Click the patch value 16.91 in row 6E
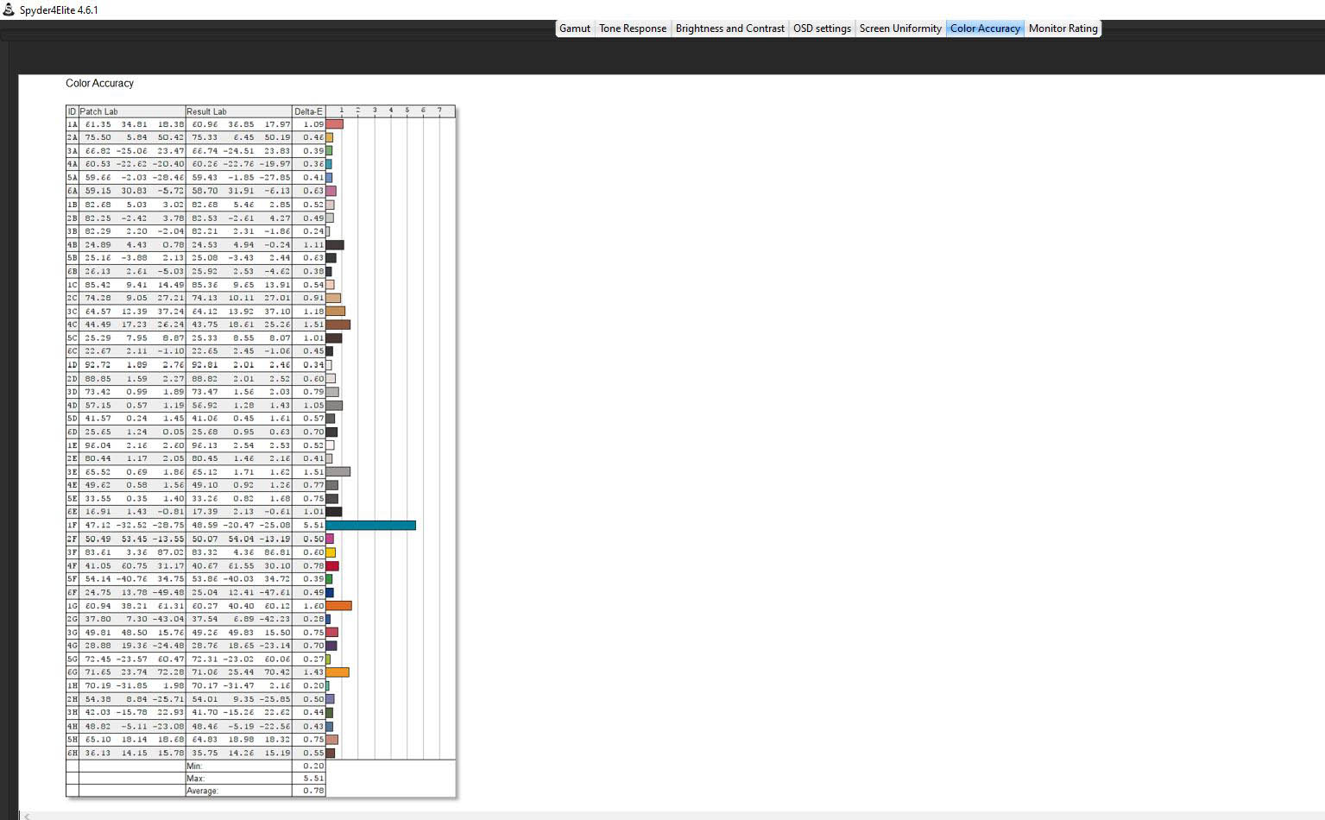The image size is (1325, 820). pos(98,512)
